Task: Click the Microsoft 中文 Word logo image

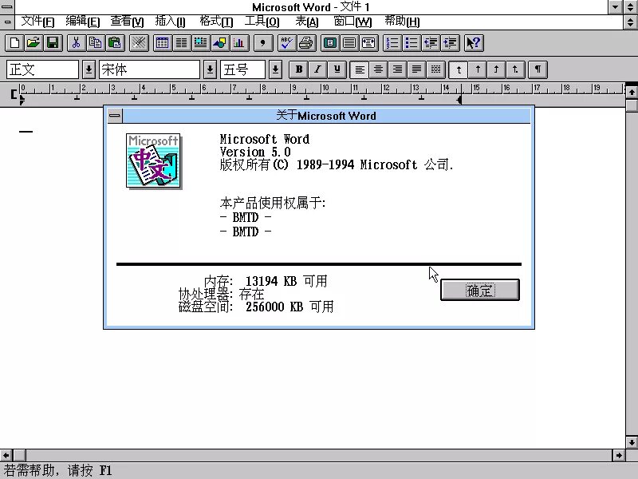Action: 153,160
